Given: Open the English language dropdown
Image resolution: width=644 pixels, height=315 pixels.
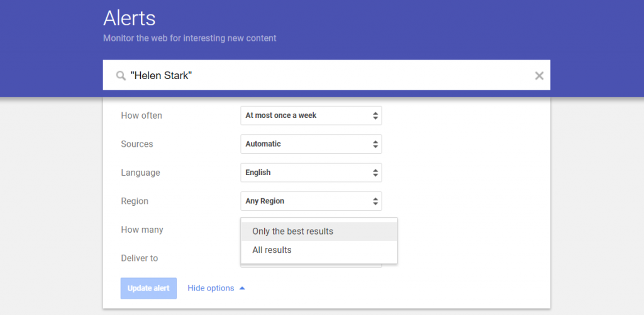Looking at the screenshot, I should pyautogui.click(x=311, y=173).
